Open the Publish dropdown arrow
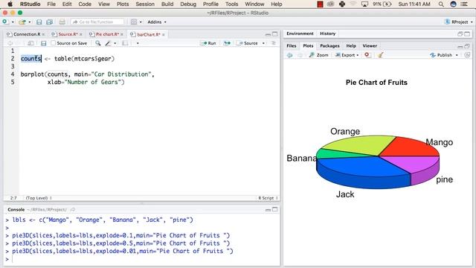The width and height of the screenshot is (476, 268). (457, 55)
